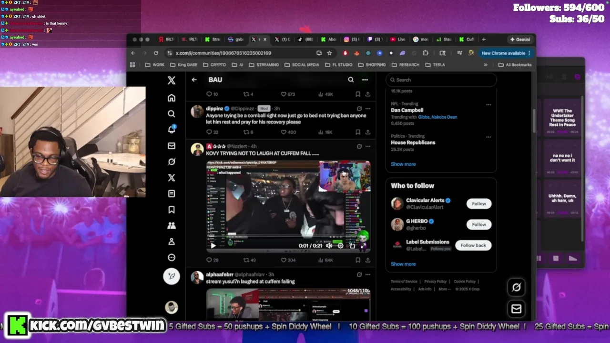Bookmark the dippinz post

[357, 132]
